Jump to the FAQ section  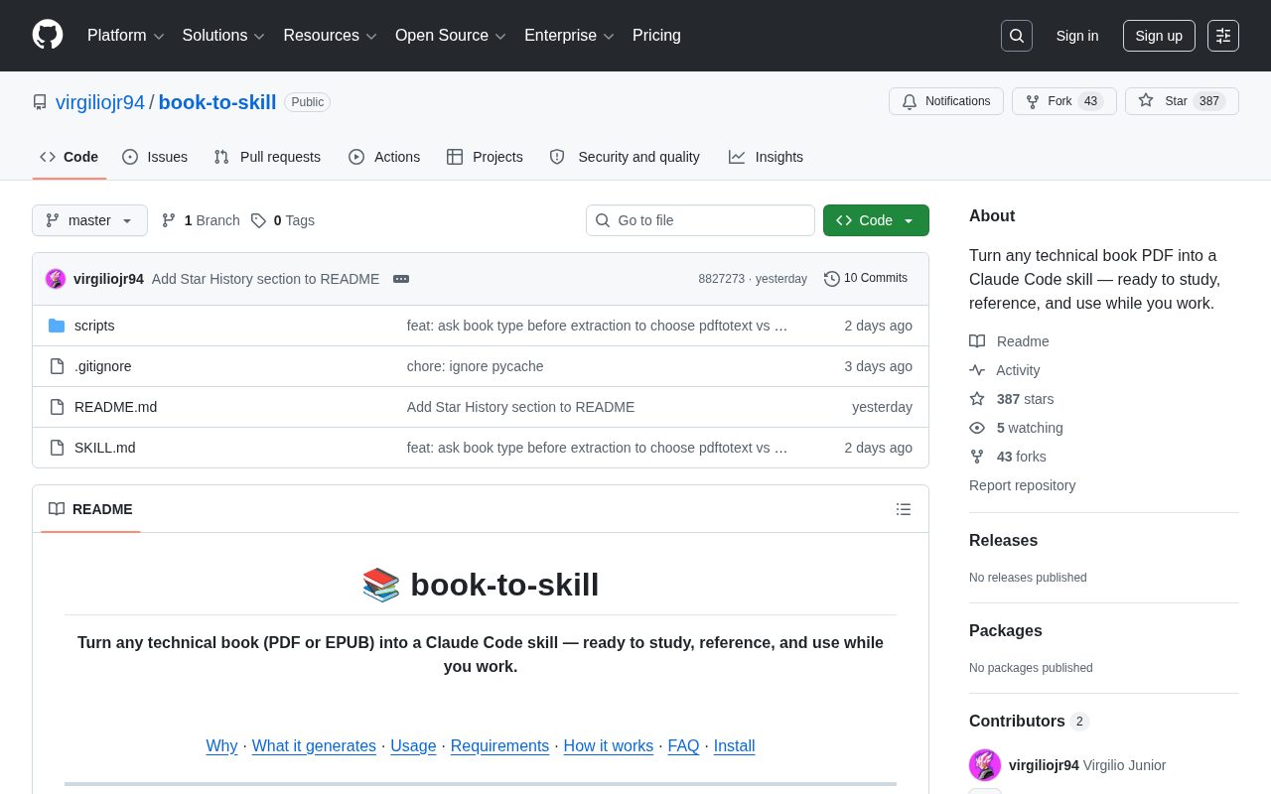click(x=683, y=745)
